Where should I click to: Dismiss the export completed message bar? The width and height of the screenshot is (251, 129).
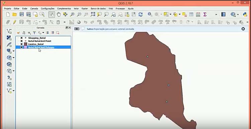pyautogui.click(x=243, y=29)
